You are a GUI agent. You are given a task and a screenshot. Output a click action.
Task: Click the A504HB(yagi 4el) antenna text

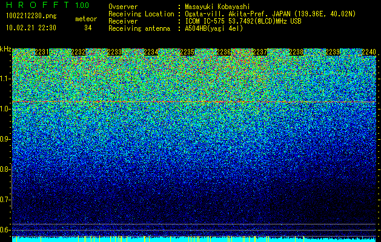pos(214,28)
